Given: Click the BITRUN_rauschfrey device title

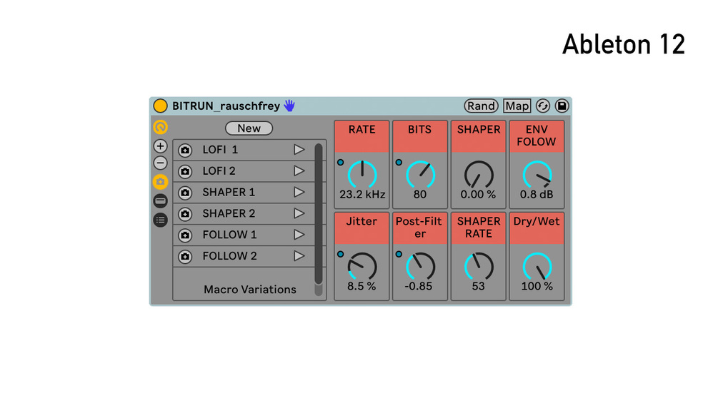Looking at the screenshot, I should (x=226, y=106).
